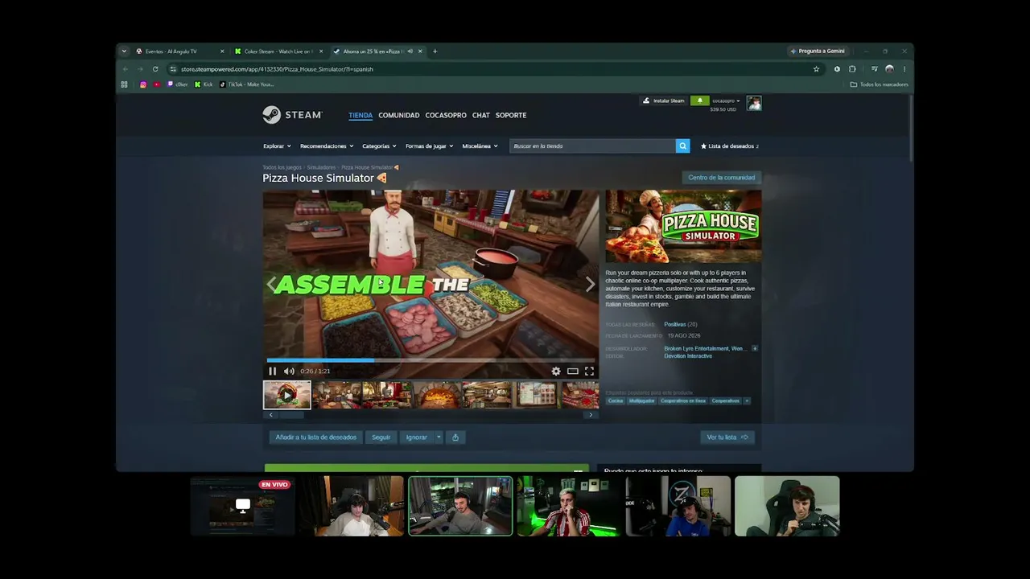
Task: Click the user avatar picture
Action: [754, 103]
